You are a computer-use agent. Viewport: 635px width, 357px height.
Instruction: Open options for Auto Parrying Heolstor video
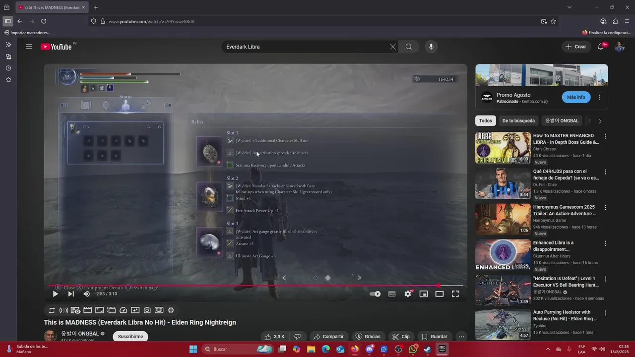[x=605, y=312]
